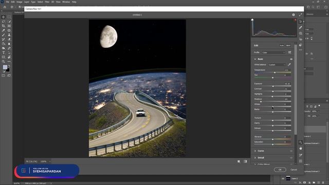Open Photoshop Filter menu

[47, 2]
